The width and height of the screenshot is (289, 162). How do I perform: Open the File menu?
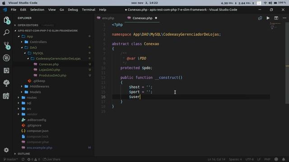click(14, 9)
